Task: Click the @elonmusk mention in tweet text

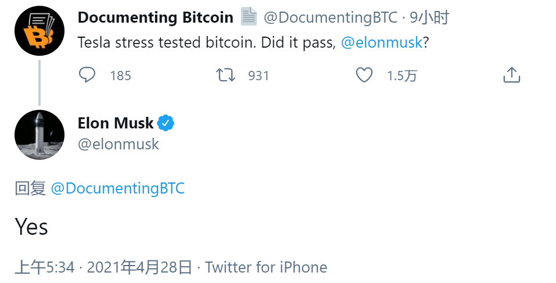Action: [381, 43]
